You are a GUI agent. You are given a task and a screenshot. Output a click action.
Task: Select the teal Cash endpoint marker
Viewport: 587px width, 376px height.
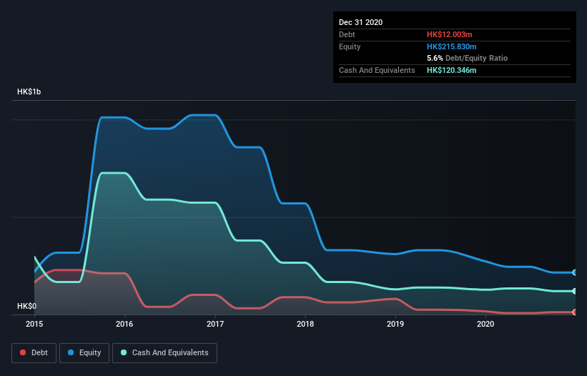575,291
